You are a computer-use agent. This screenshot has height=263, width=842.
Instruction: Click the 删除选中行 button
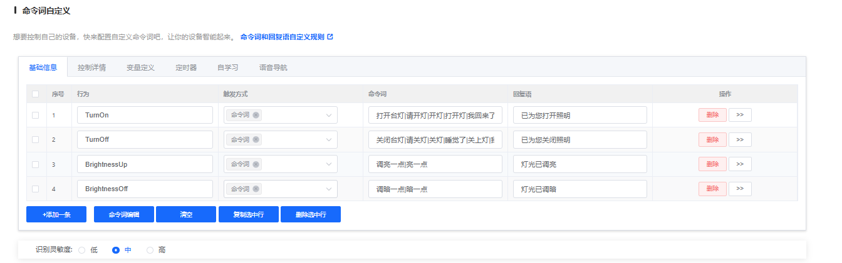[x=311, y=214]
